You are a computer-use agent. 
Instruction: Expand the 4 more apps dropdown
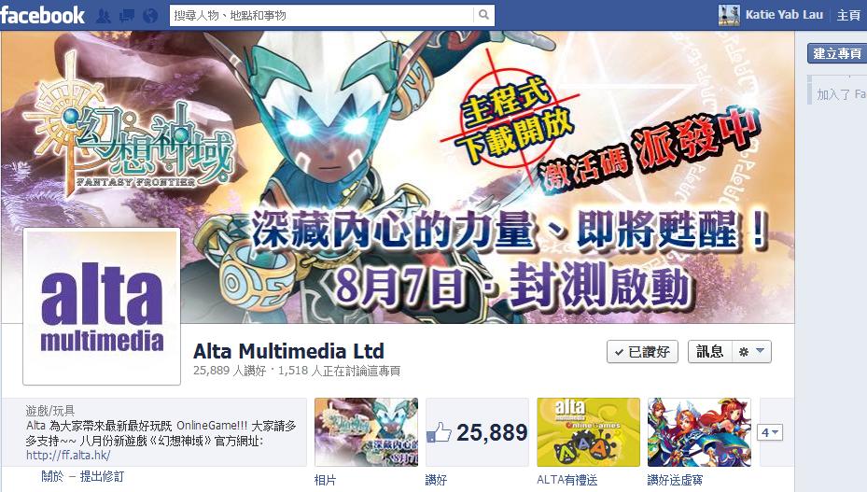pos(770,432)
